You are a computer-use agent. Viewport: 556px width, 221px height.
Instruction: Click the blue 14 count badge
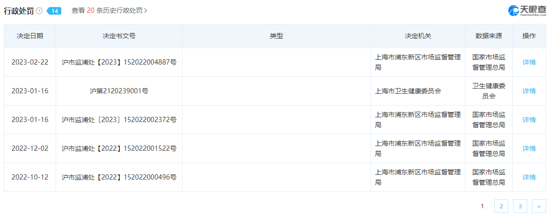pos(55,11)
